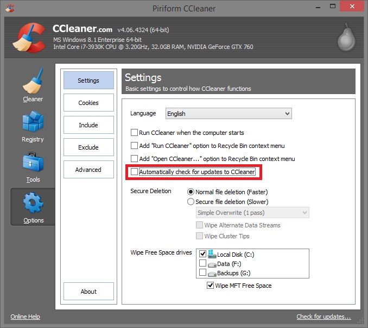This screenshot has height=328, width=368.
Task: Click the CCleaner.com header title
Action: (x=83, y=29)
